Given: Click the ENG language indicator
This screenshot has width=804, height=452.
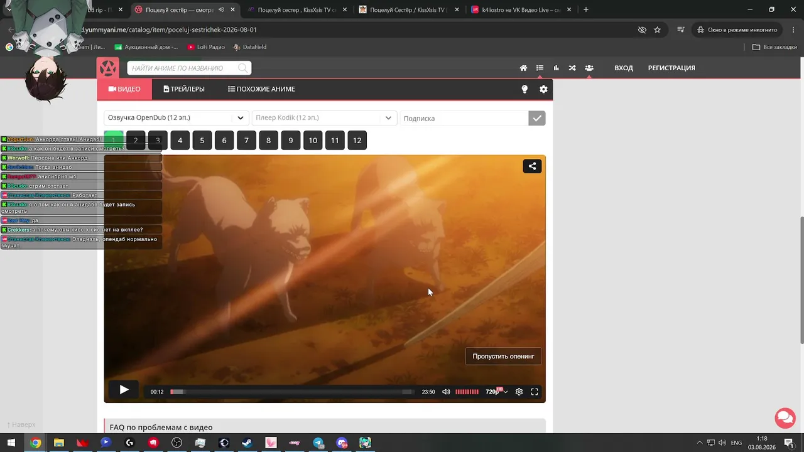Looking at the screenshot, I should pyautogui.click(x=737, y=443).
